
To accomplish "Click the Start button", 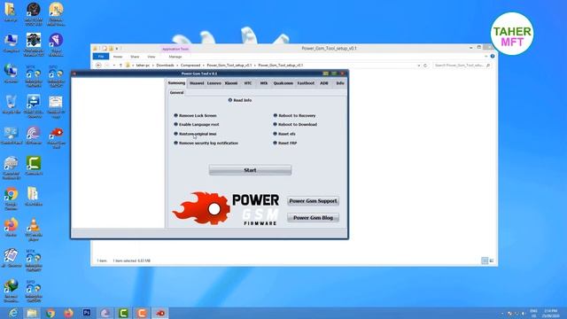I will [250, 170].
